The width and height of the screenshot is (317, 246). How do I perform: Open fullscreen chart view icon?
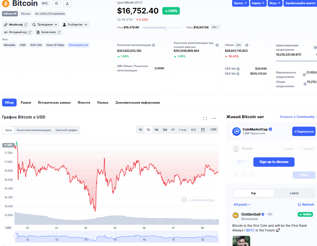(x=205, y=118)
